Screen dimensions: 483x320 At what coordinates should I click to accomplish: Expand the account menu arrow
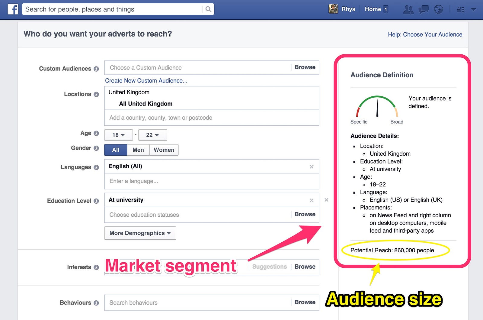(x=474, y=9)
